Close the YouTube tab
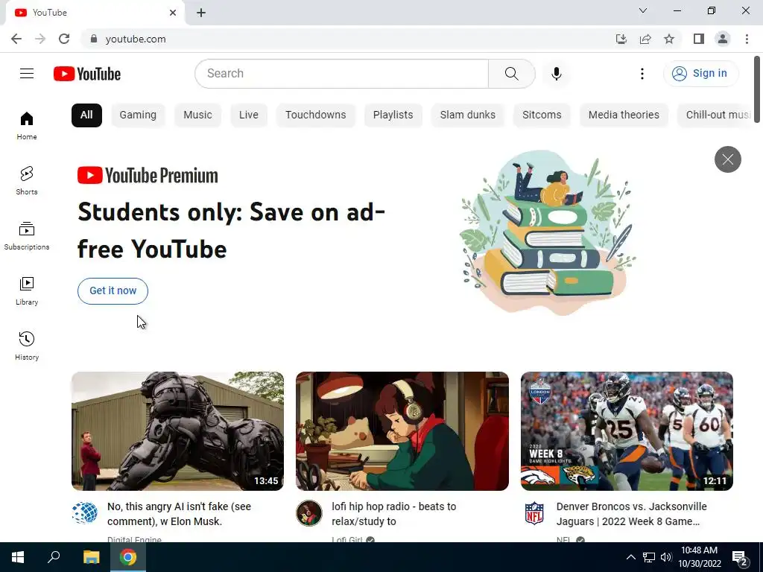Screen dimensions: 763x572 [173, 13]
